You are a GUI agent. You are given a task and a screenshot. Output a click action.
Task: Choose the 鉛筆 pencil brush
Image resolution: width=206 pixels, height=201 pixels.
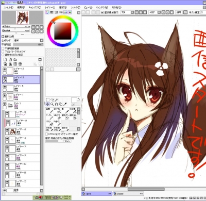tap(49, 111)
